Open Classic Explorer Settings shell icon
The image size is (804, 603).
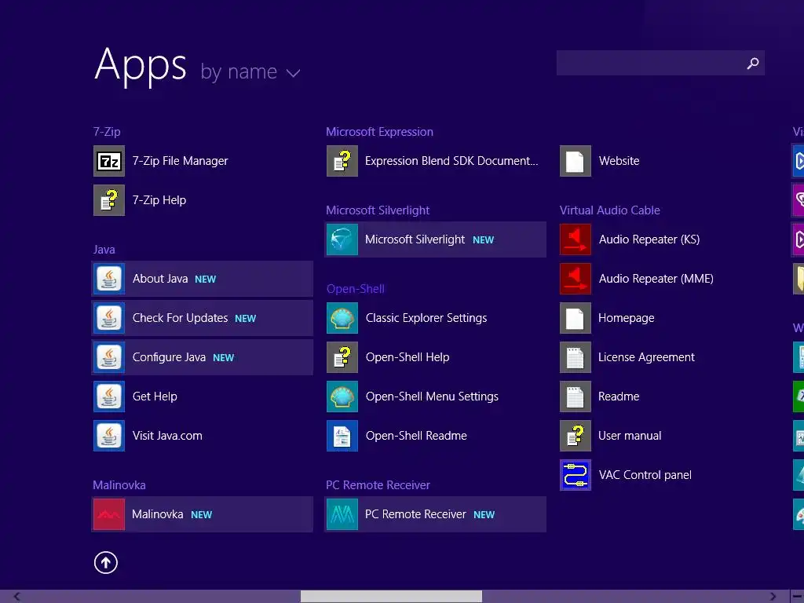(x=342, y=318)
